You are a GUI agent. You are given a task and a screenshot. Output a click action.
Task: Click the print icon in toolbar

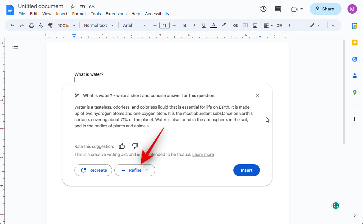tap(32, 26)
